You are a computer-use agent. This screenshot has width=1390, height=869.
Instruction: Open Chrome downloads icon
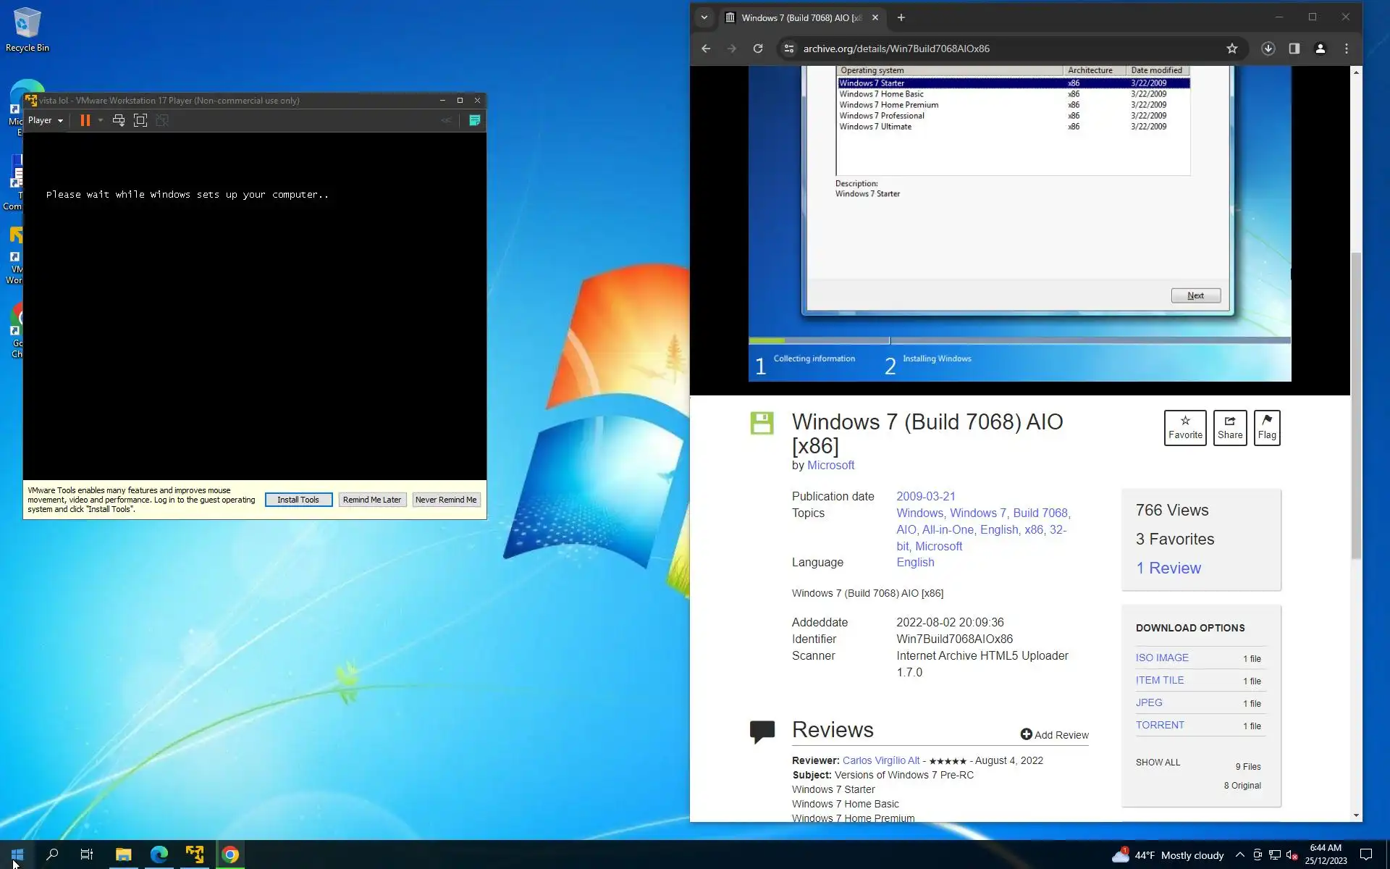click(x=1268, y=49)
